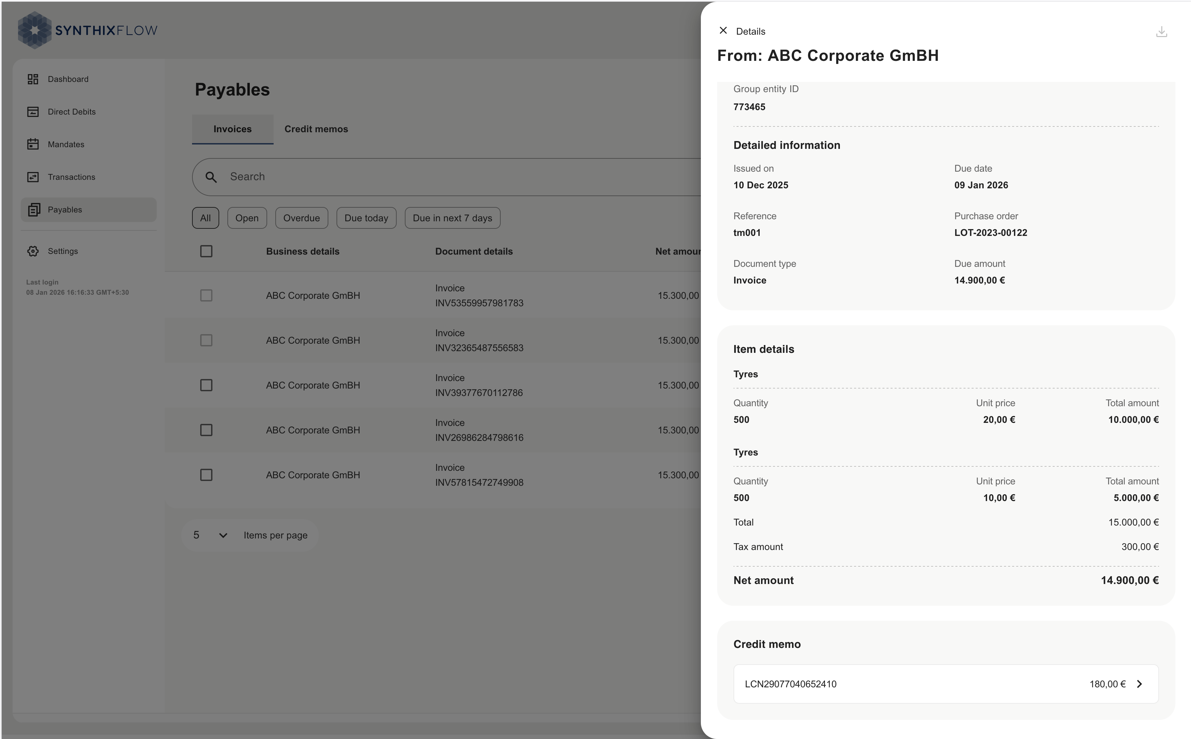
Task: Click the Total value 15.000,00 €
Action: click(x=1133, y=522)
